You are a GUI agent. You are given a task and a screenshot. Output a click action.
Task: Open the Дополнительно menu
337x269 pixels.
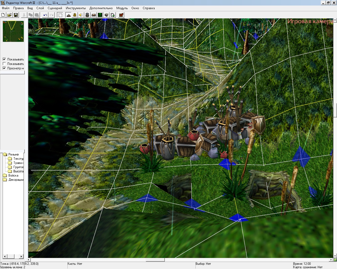[101, 8]
